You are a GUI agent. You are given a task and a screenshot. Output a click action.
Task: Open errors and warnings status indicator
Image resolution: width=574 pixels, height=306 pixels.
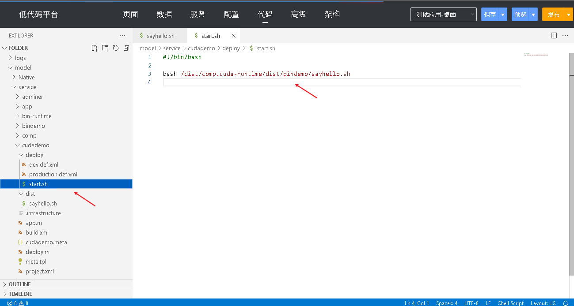coord(18,303)
